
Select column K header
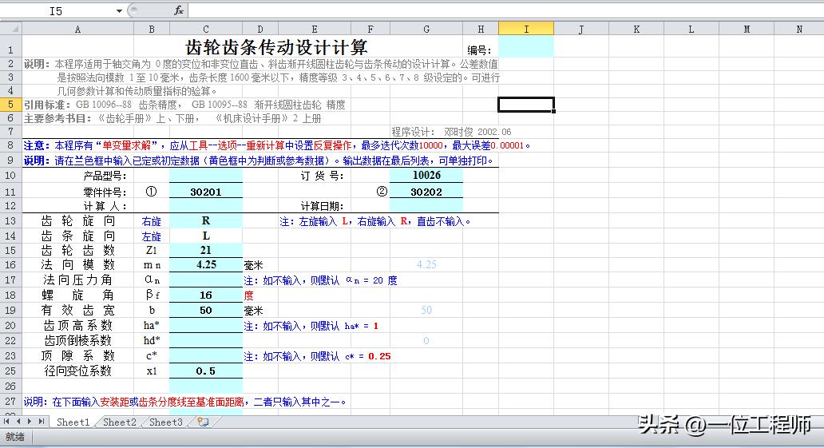click(x=636, y=29)
